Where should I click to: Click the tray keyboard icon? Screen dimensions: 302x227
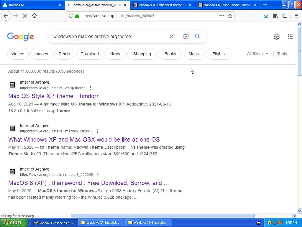(258, 223)
